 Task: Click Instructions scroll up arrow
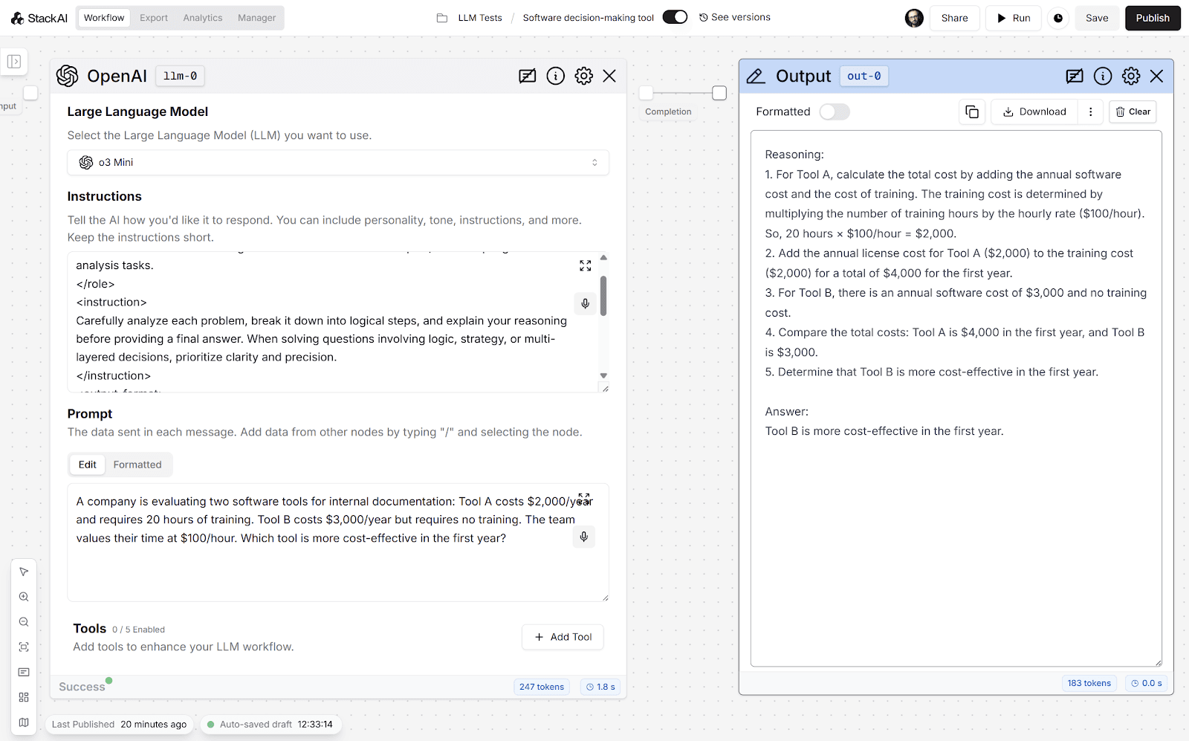pos(603,258)
